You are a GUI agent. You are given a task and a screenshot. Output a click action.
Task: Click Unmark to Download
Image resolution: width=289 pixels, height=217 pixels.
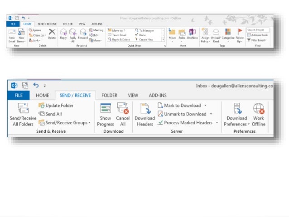tap(182, 114)
